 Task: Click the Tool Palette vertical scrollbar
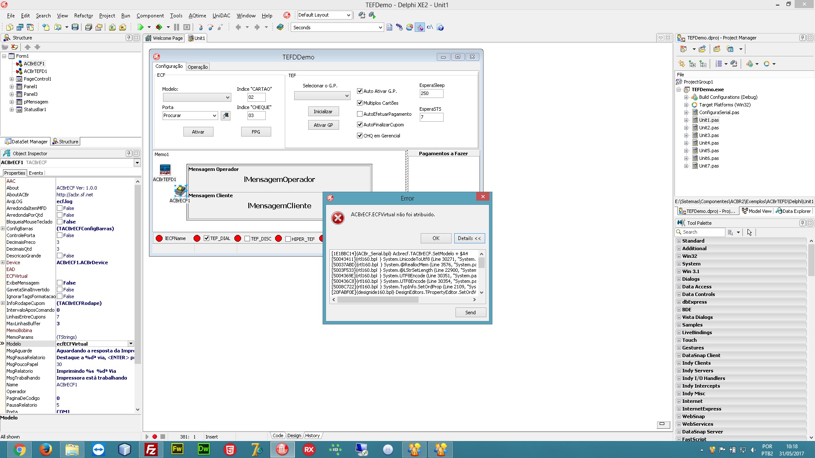pyautogui.click(x=811, y=339)
